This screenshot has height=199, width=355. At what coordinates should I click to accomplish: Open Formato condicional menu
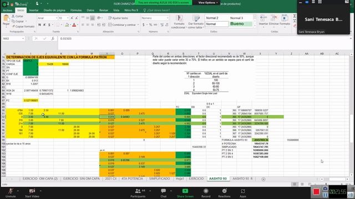pyautogui.click(x=179, y=22)
